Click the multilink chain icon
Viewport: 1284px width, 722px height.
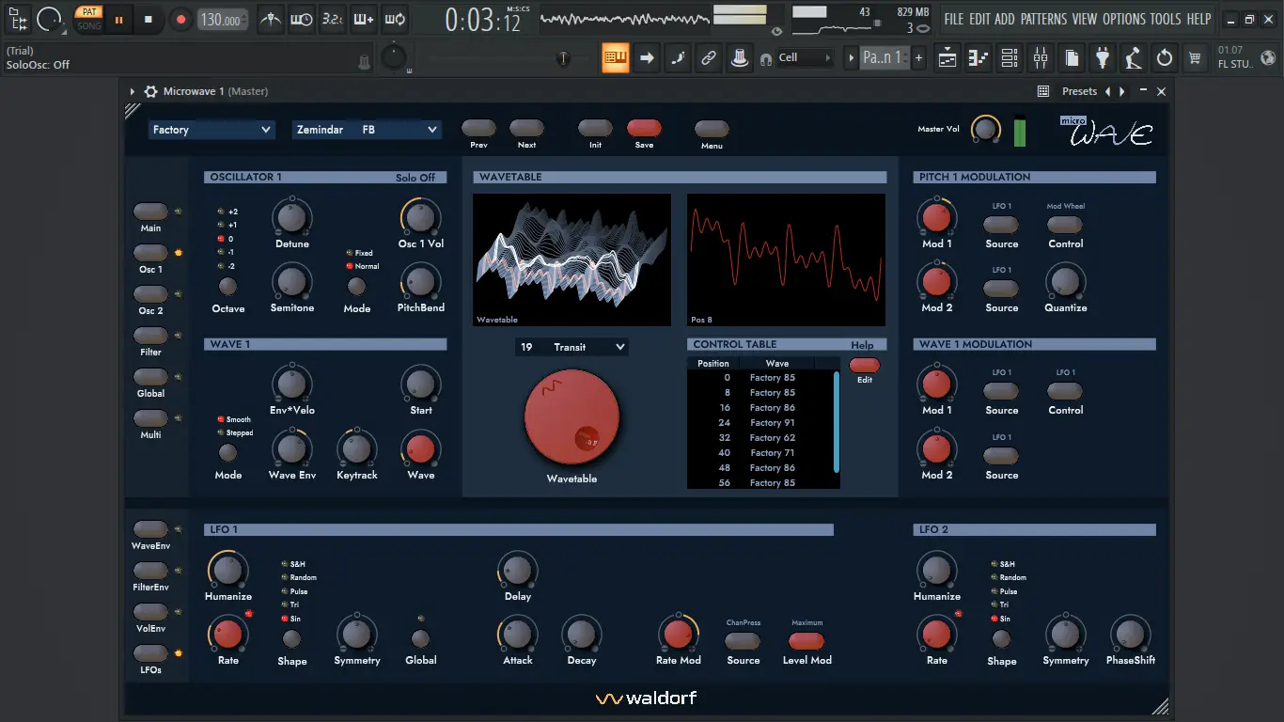click(x=709, y=58)
